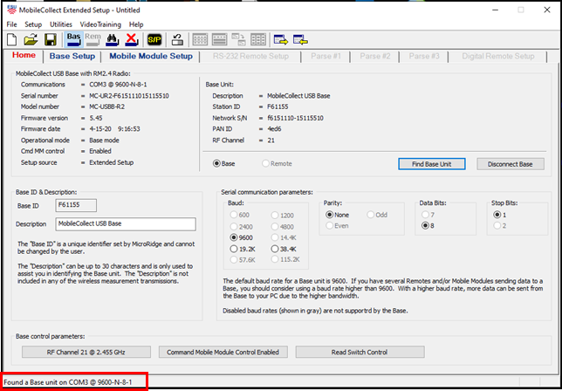Viewport: 562px width, 391px height.
Task: Choose 2 stop bits
Action: [500, 226]
